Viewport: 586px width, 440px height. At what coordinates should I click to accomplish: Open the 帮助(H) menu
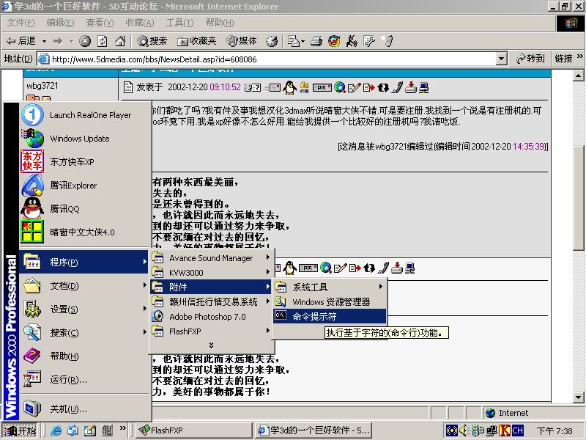220,23
